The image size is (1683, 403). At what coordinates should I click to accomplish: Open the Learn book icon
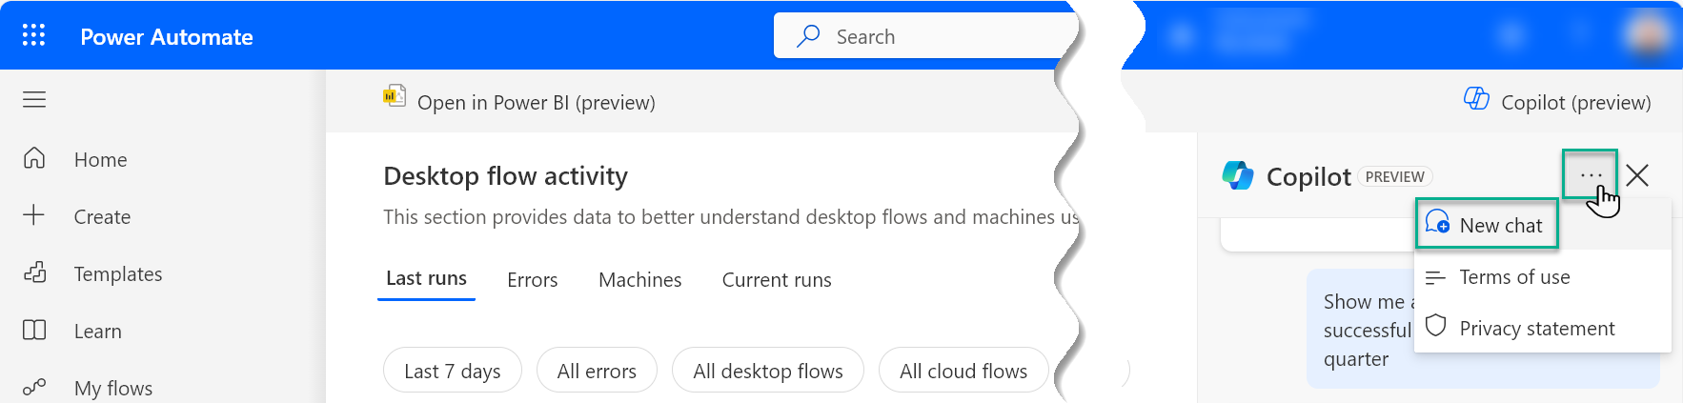click(34, 331)
